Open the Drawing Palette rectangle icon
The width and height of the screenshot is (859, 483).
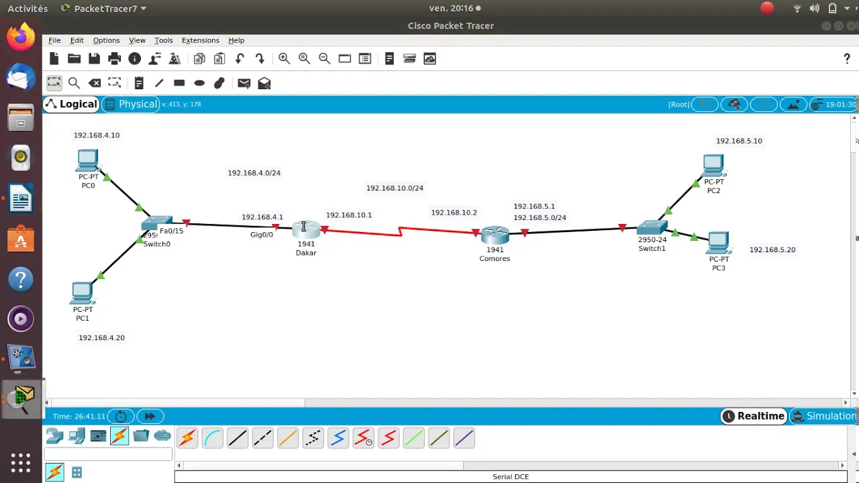point(345,59)
